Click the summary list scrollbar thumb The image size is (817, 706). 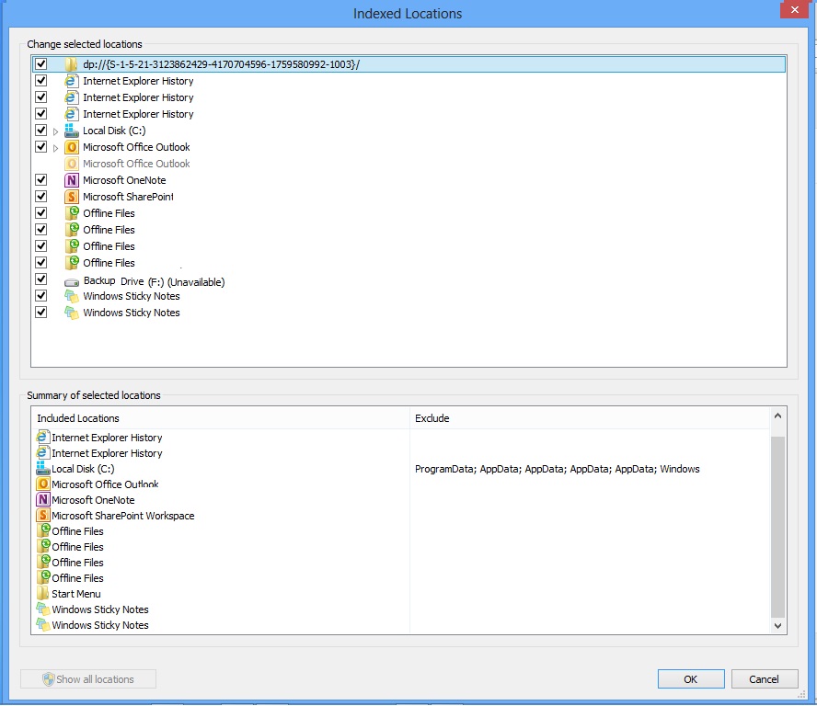(x=778, y=527)
